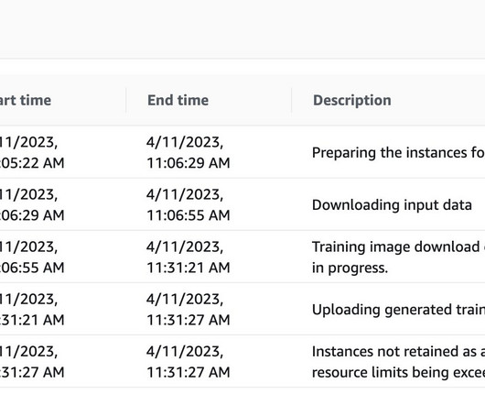Select the 11:06:55 AM end time cell
The image size is (485, 405).
pos(189,204)
